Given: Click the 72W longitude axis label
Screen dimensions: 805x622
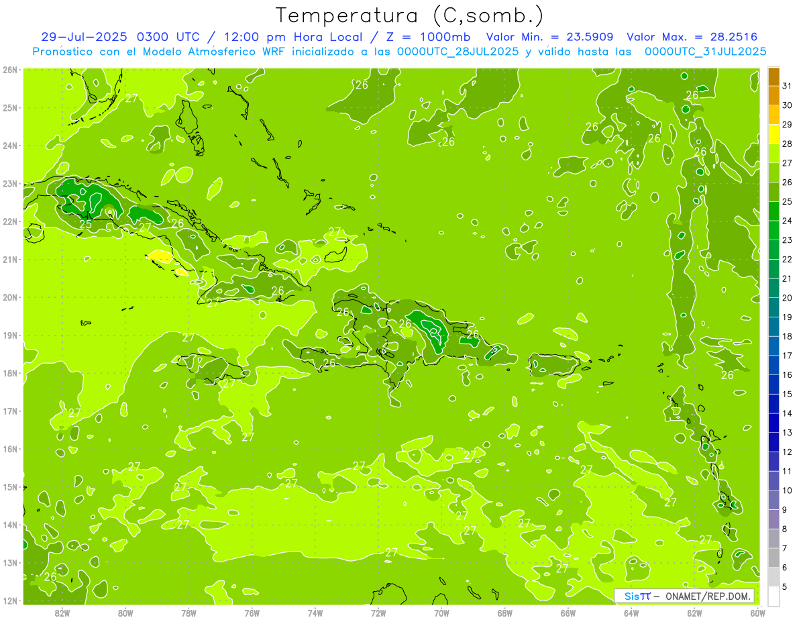Looking at the screenshot, I should pos(378,613).
